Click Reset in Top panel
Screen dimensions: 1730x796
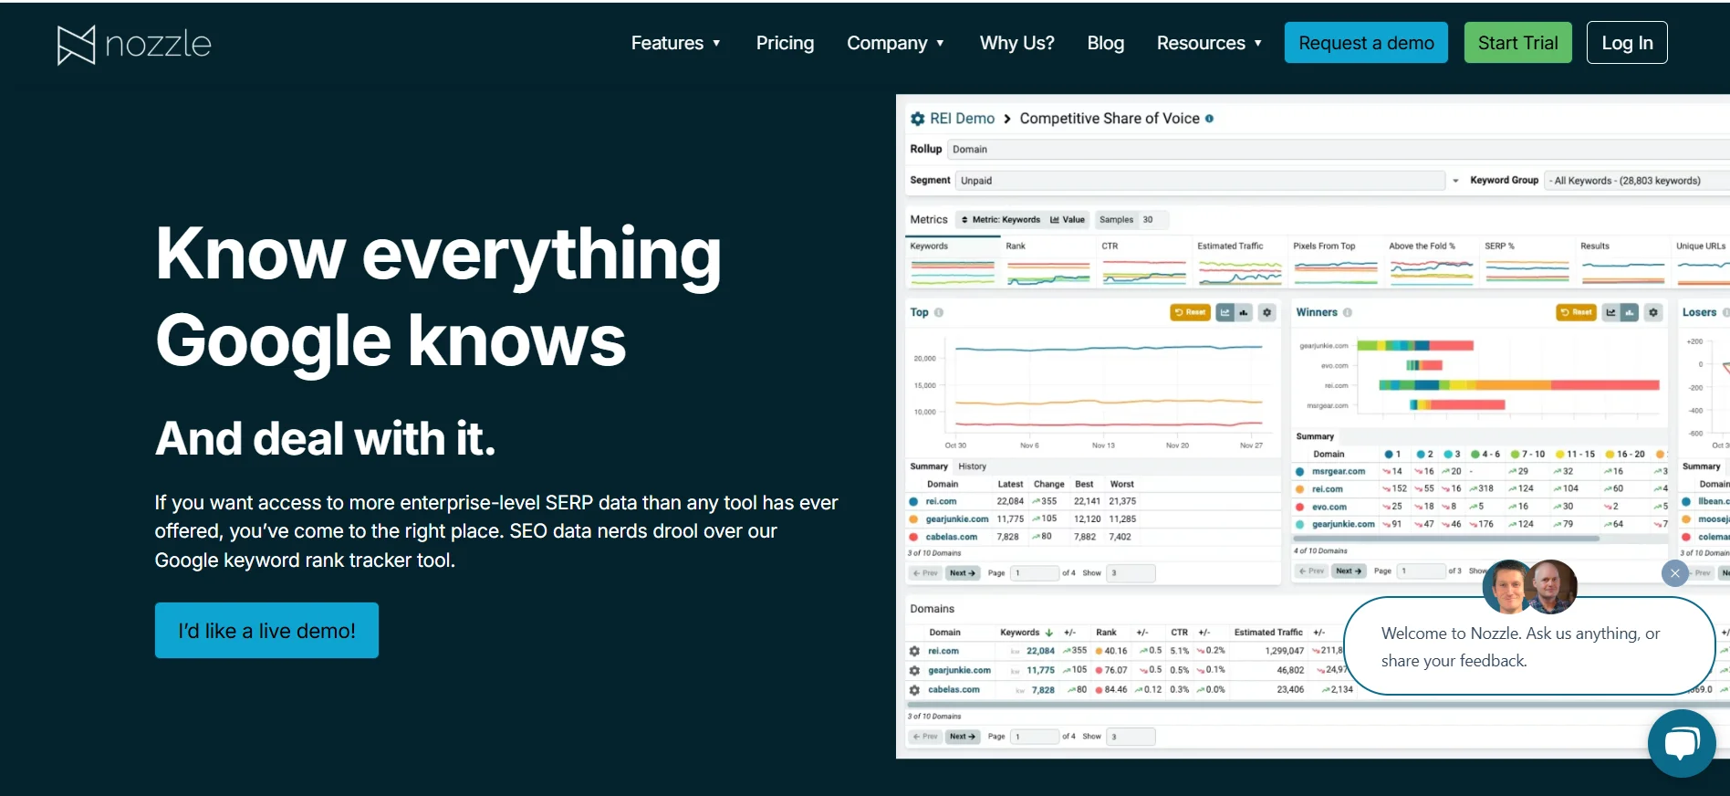(1190, 312)
